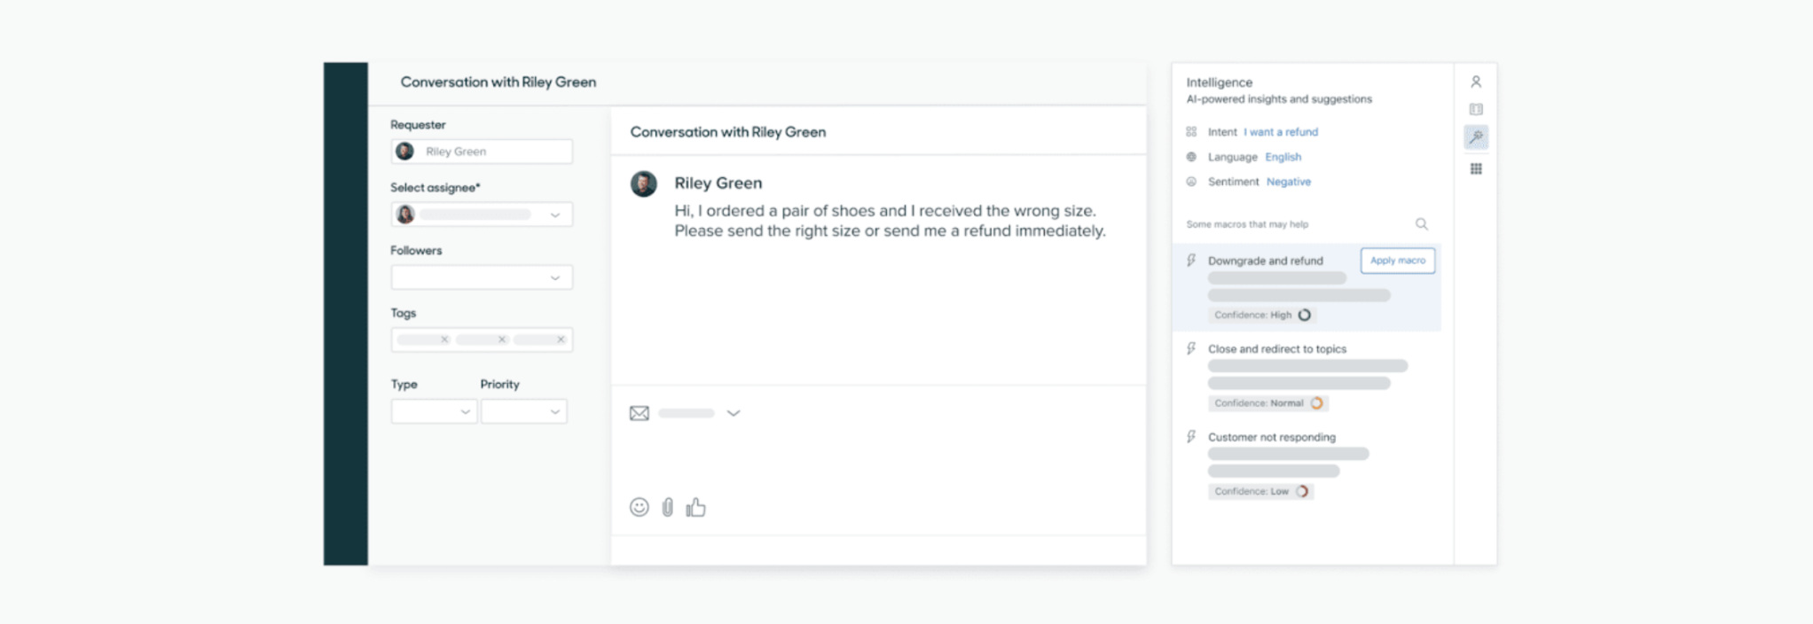Screen dimensions: 1813x624
Task: Click the Apply macro button
Action: point(1398,261)
